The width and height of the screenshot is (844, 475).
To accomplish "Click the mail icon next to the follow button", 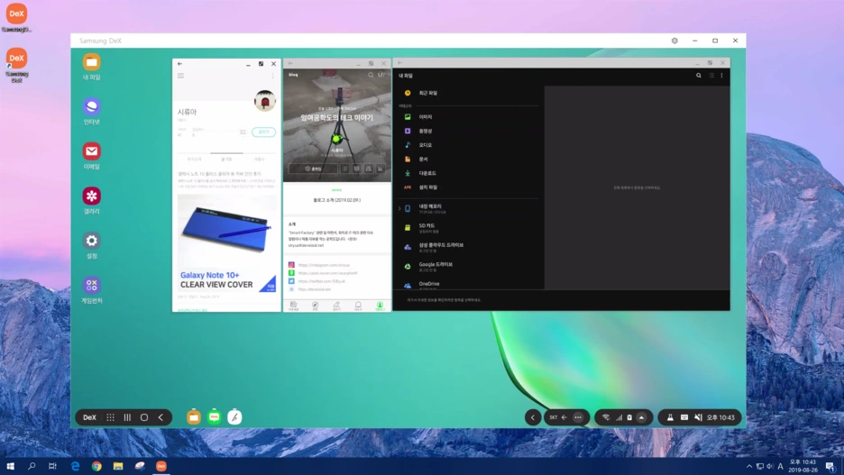I will pos(243,132).
